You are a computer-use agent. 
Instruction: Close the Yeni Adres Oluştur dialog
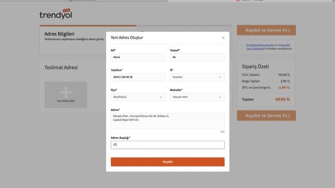223,38
